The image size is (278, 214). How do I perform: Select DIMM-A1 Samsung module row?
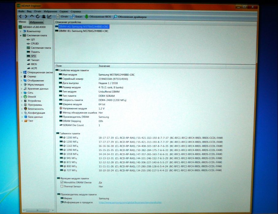coord(82,27)
